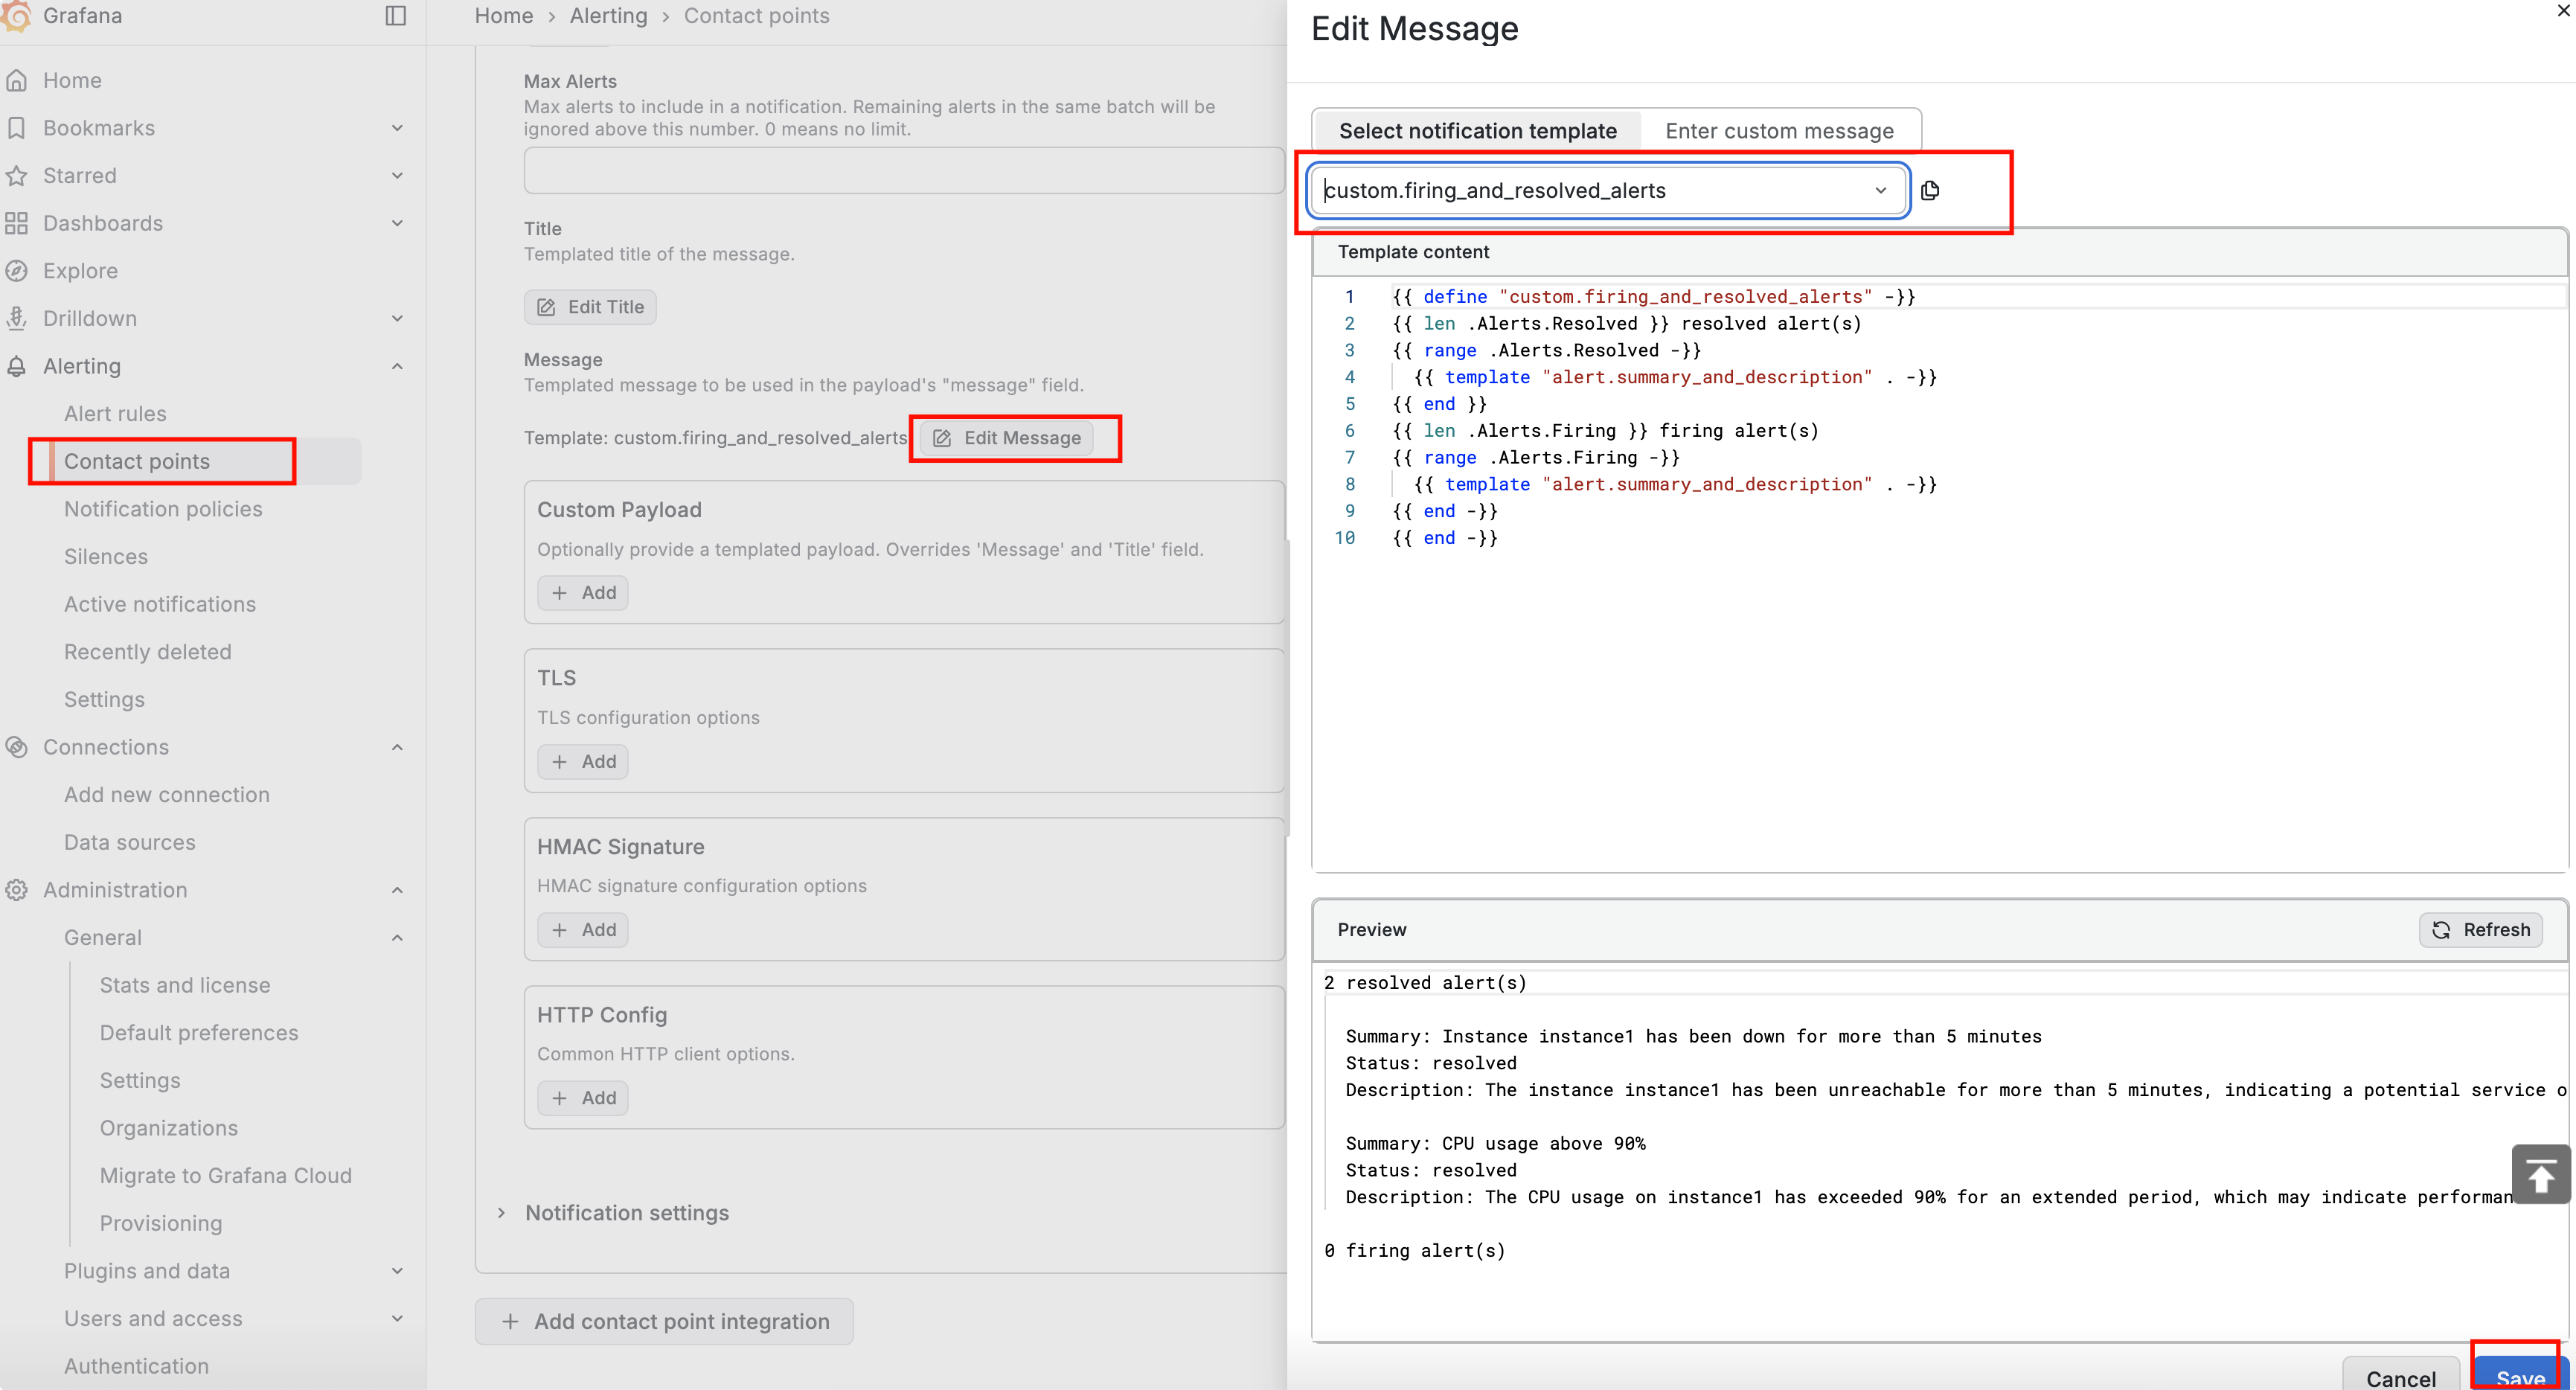Image resolution: width=2576 pixels, height=1390 pixels.
Task: Switch to Enter custom message tab
Action: point(1779,131)
